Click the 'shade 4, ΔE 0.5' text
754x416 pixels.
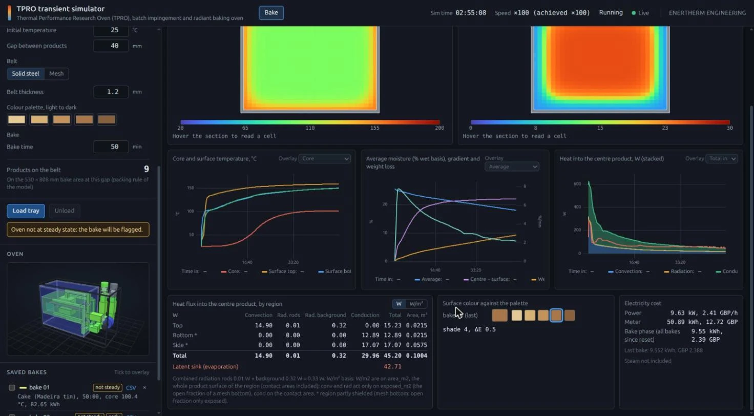click(x=469, y=329)
